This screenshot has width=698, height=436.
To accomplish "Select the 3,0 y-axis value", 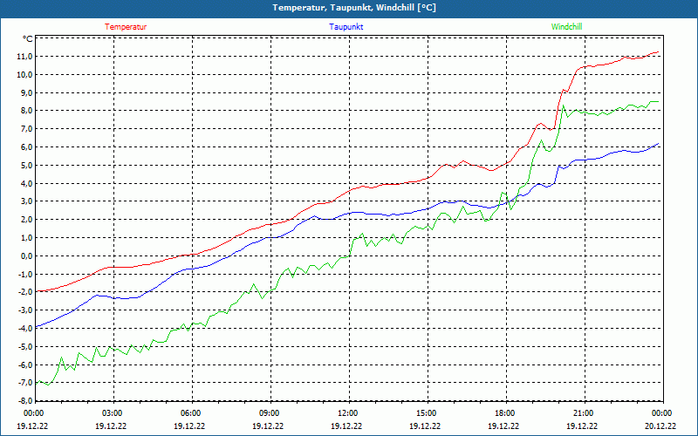I will 26,201.
